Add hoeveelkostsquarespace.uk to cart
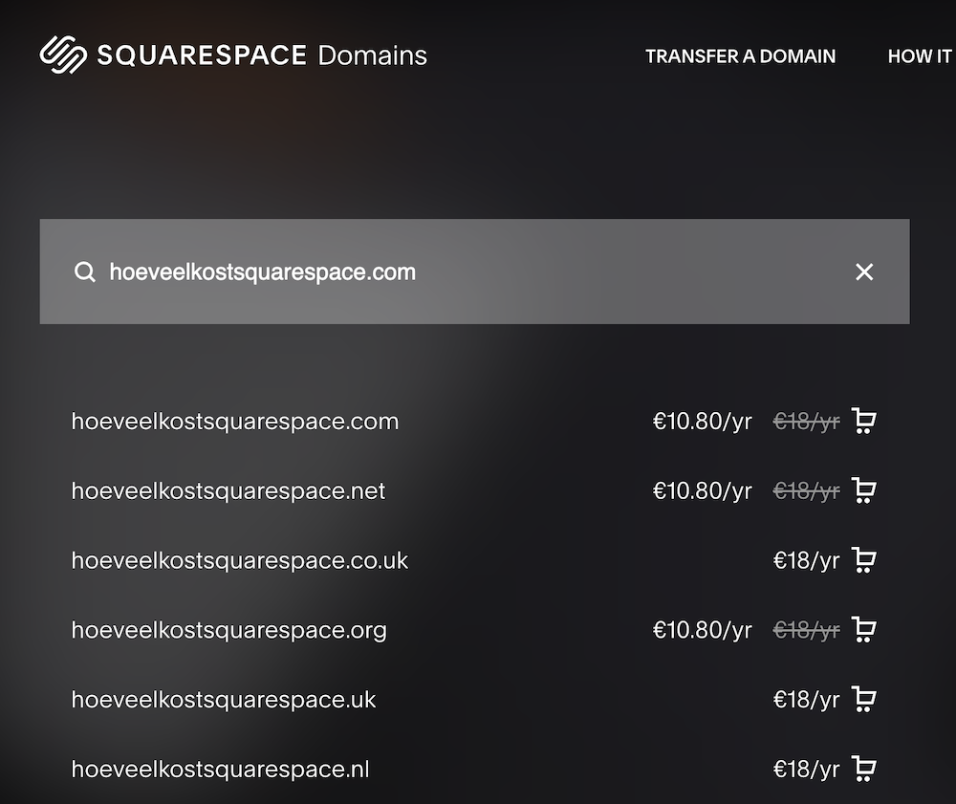Screen dimensions: 956x804 pyautogui.click(x=864, y=700)
